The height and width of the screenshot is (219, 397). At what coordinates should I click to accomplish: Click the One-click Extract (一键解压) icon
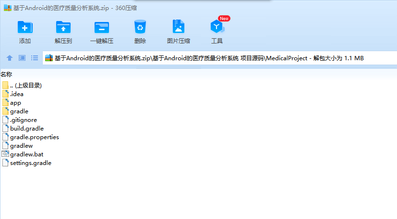tap(102, 27)
